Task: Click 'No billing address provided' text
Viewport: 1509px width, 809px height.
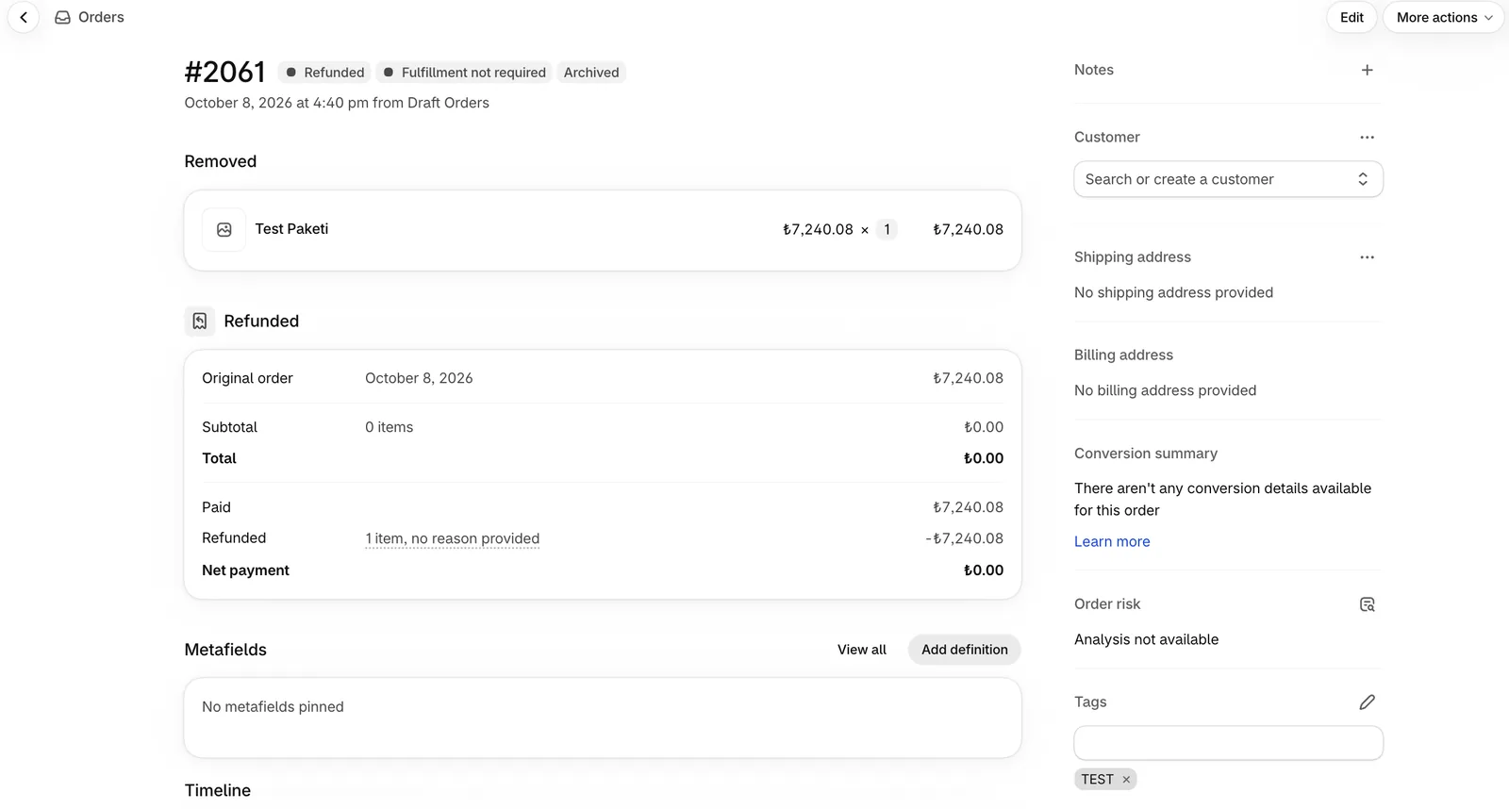Action: point(1165,391)
